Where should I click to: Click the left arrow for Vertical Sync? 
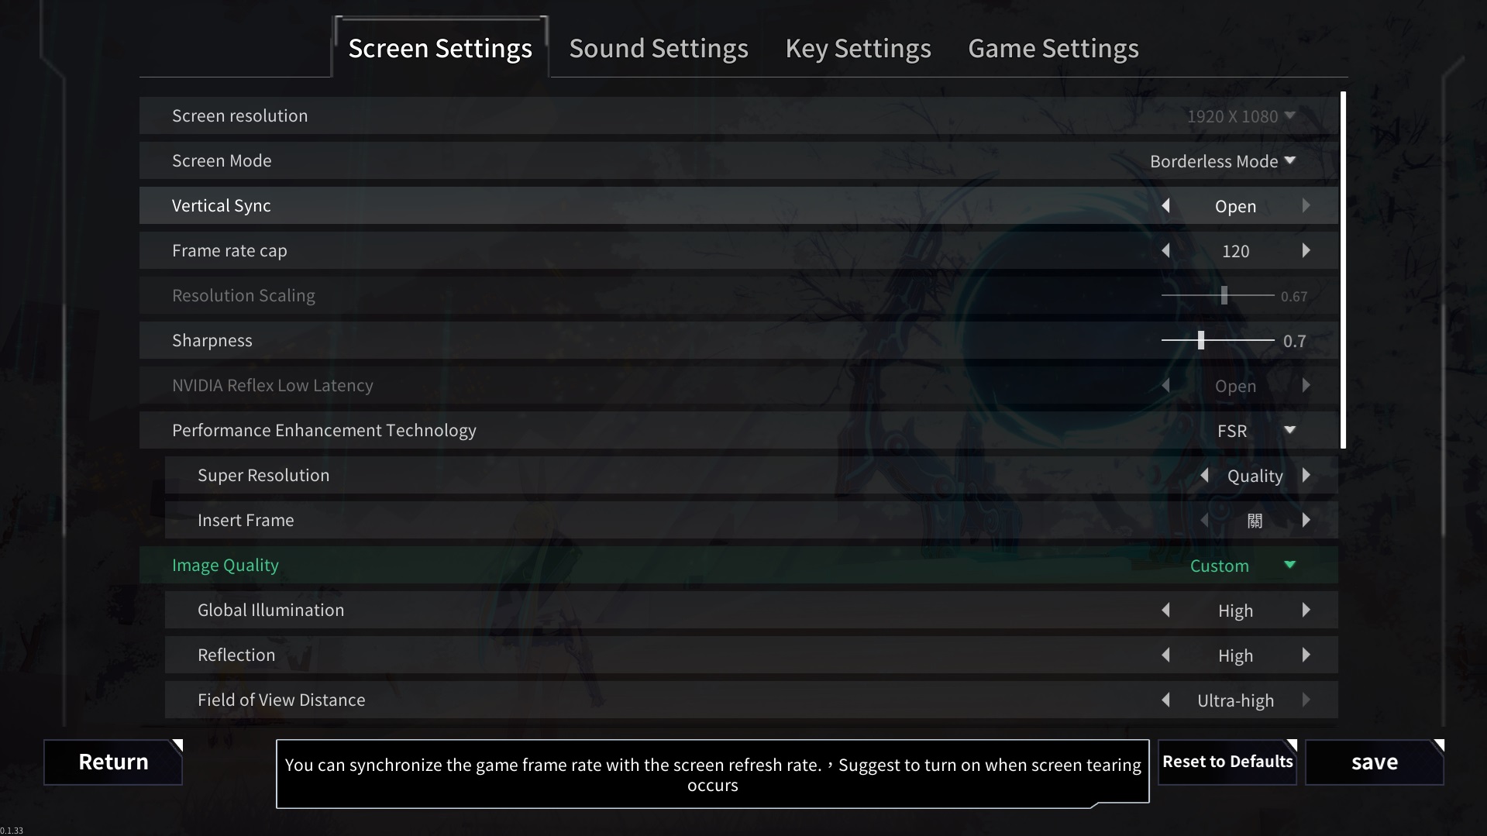tap(1165, 206)
